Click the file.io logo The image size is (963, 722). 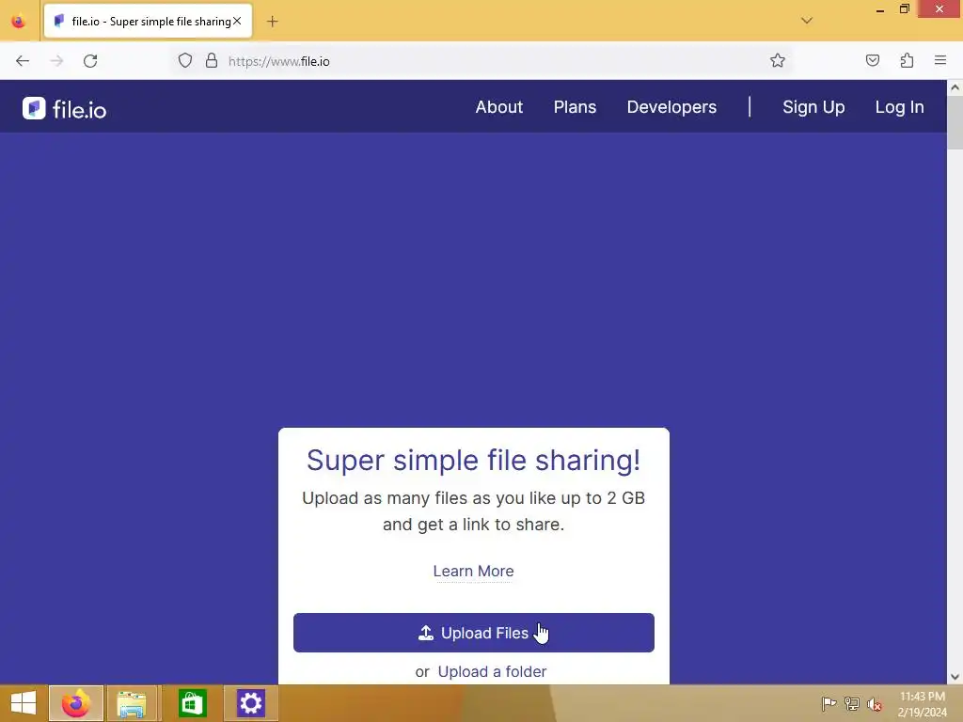point(65,109)
